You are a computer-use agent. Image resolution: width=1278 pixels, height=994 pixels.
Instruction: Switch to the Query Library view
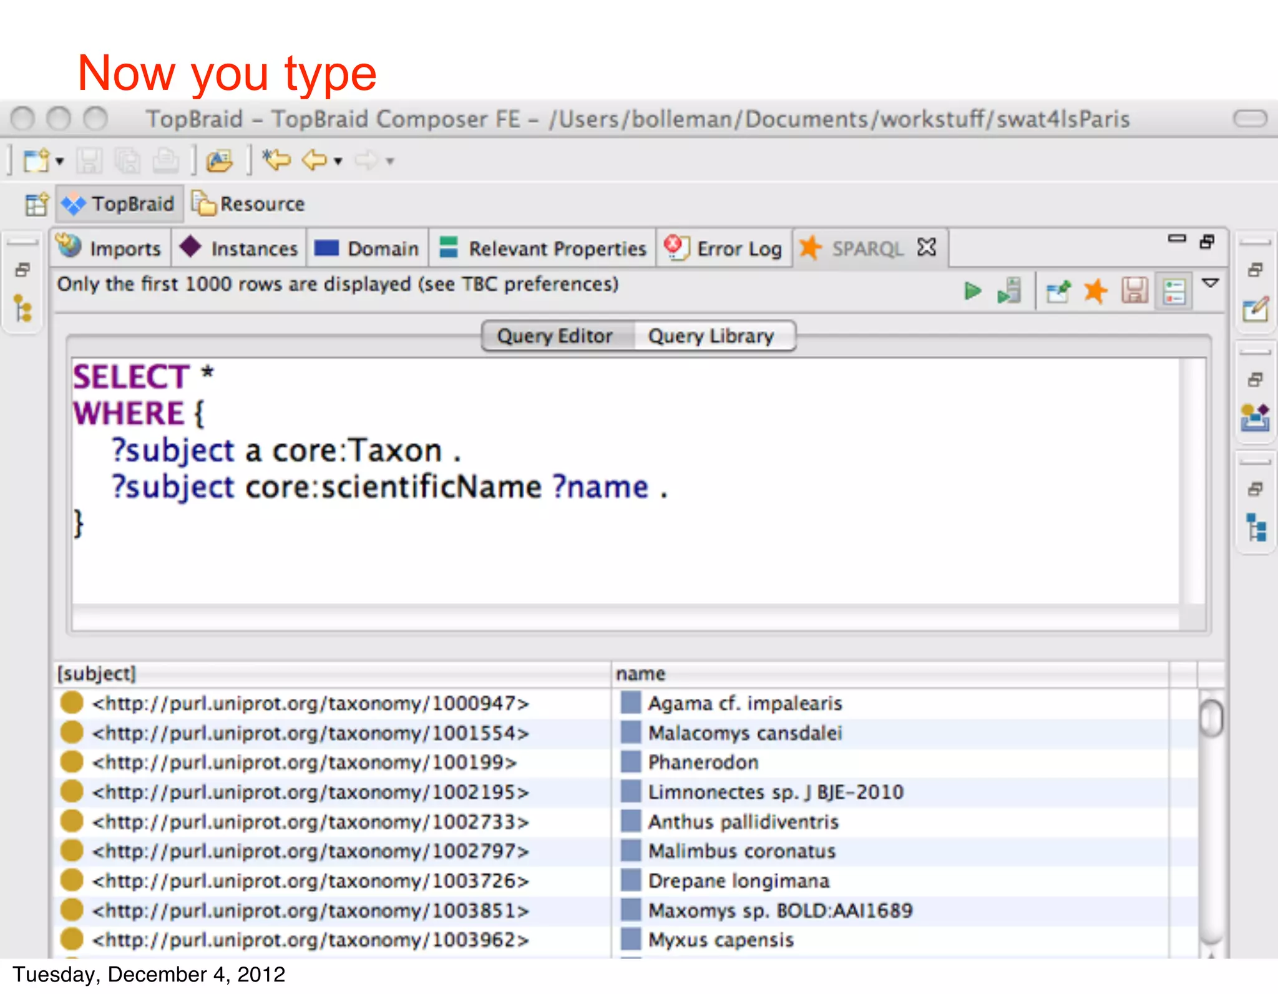click(711, 336)
